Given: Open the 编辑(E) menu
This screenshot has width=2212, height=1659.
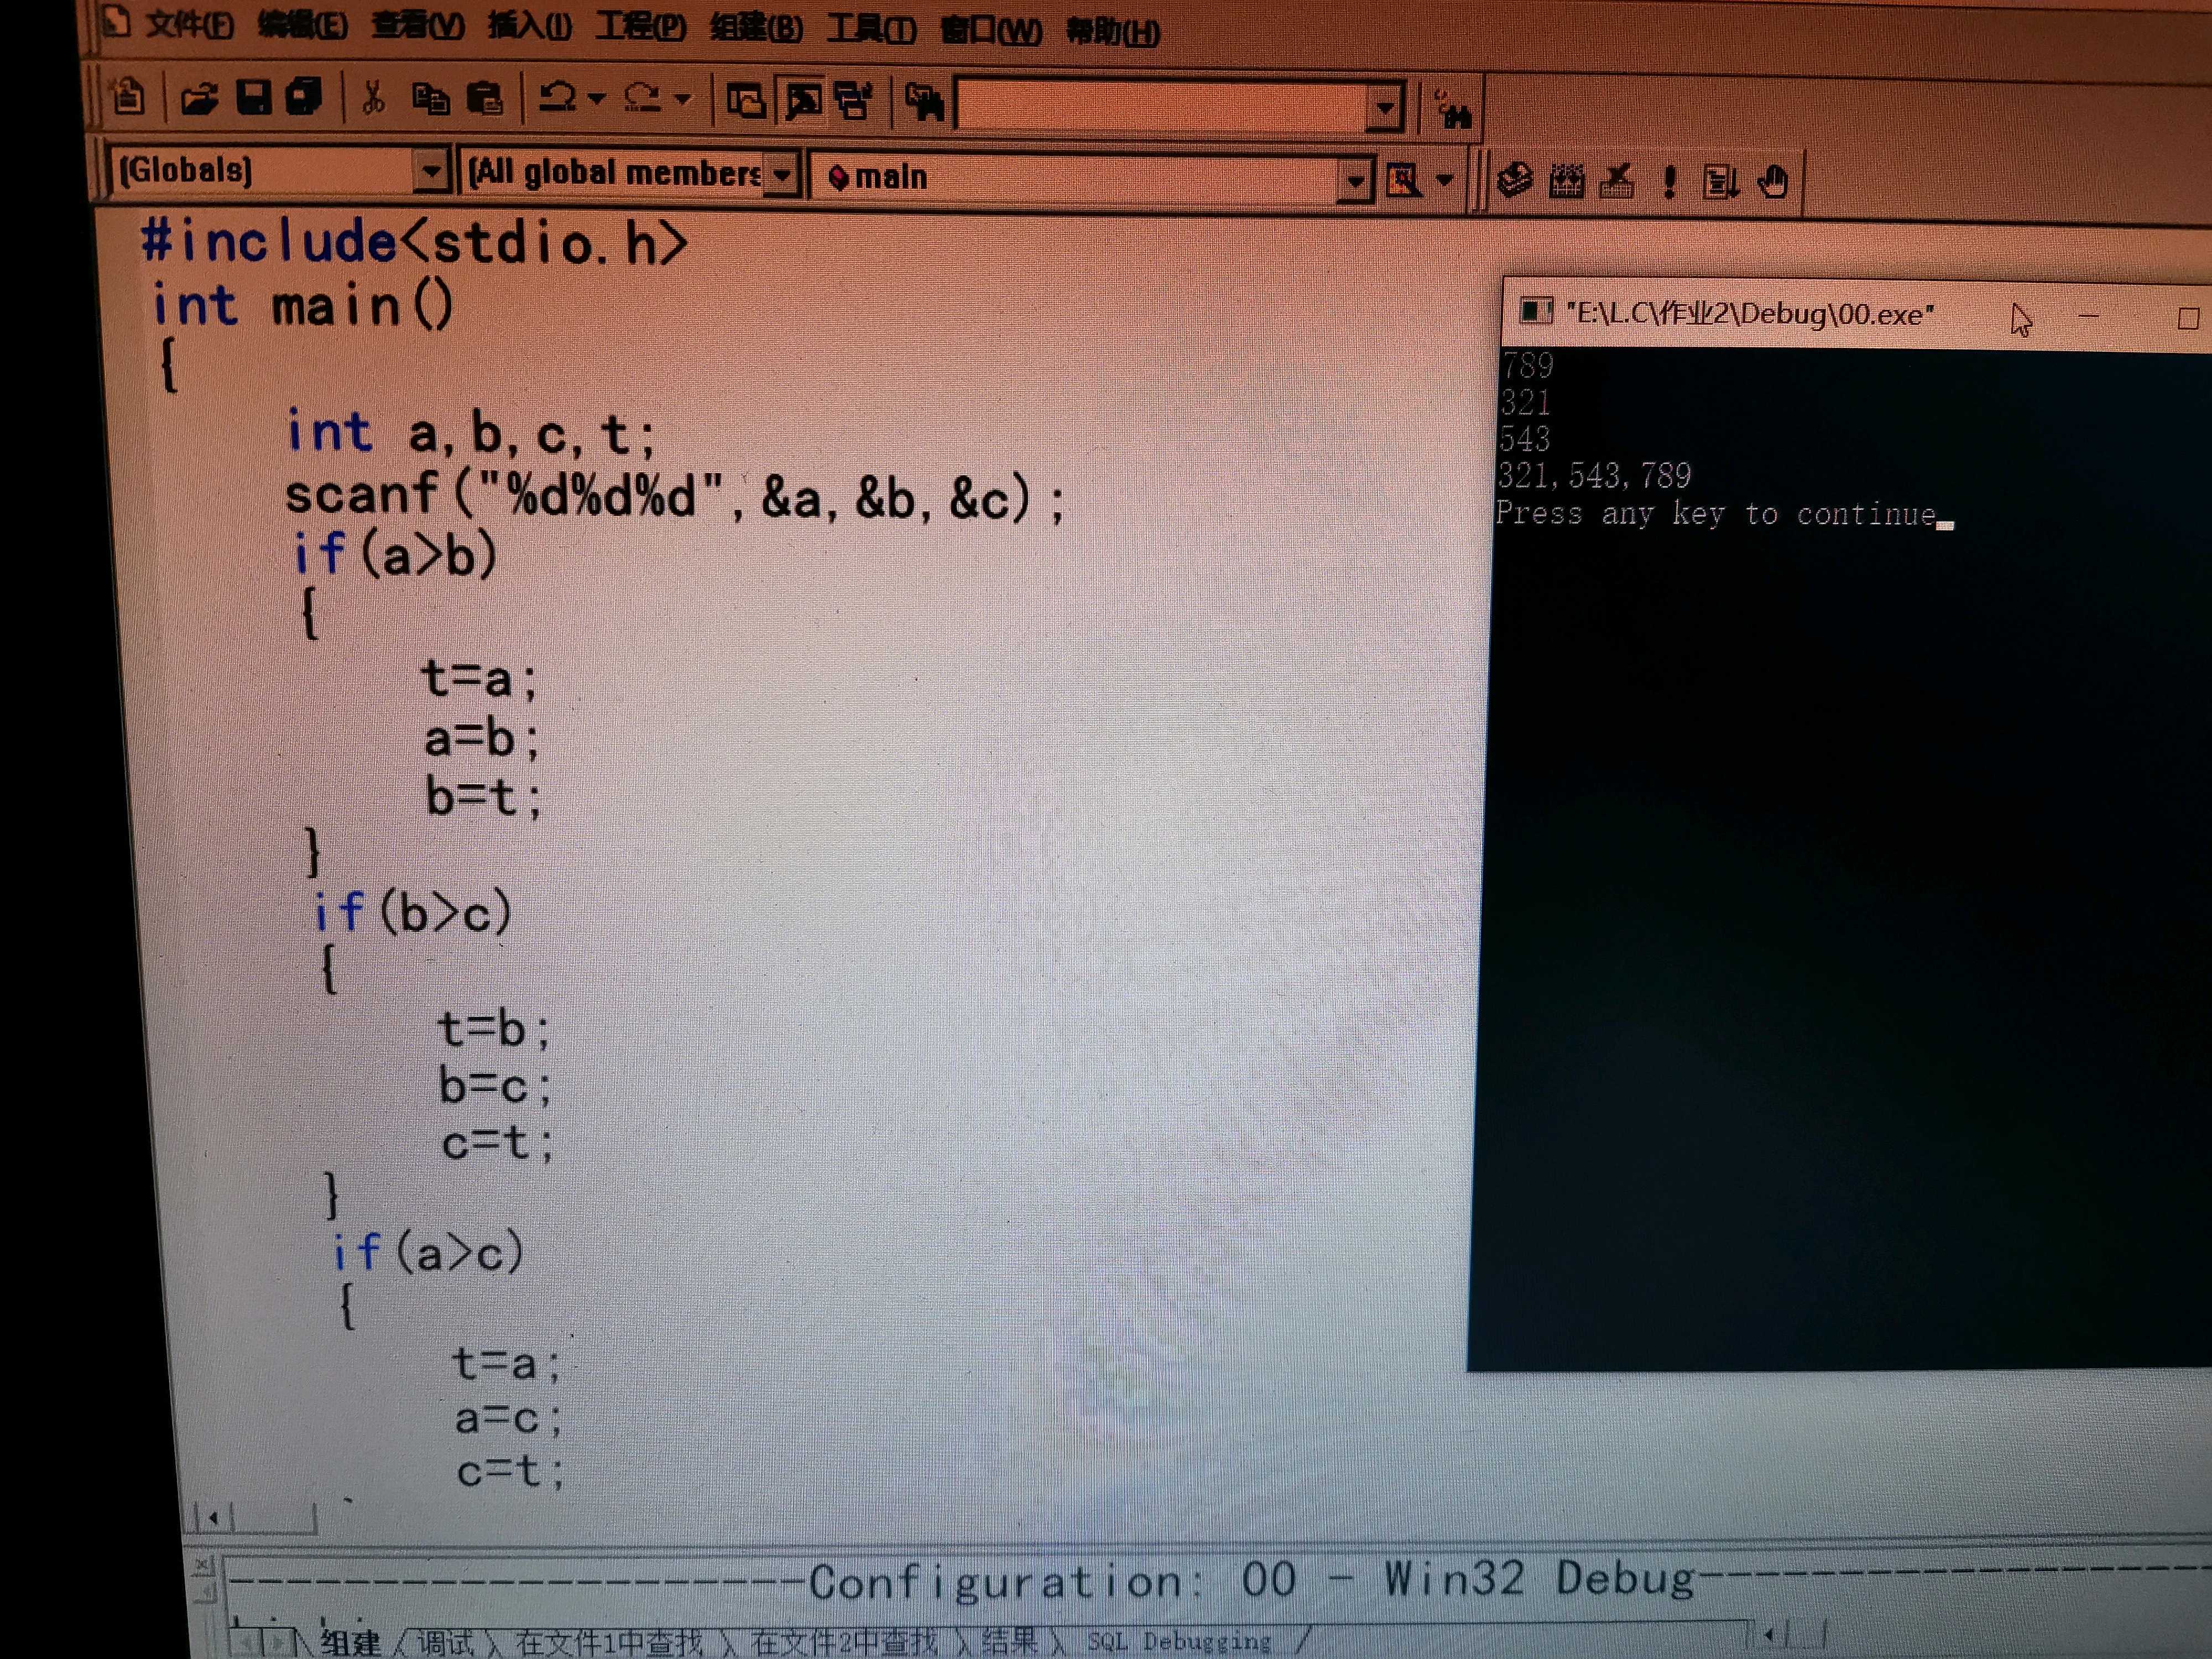Looking at the screenshot, I should coord(302,25).
